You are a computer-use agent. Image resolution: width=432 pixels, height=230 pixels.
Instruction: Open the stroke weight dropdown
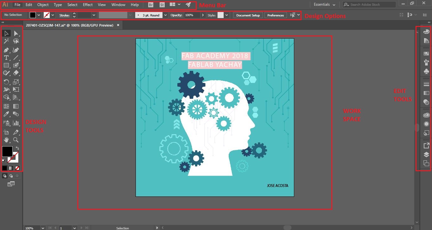[94, 15]
